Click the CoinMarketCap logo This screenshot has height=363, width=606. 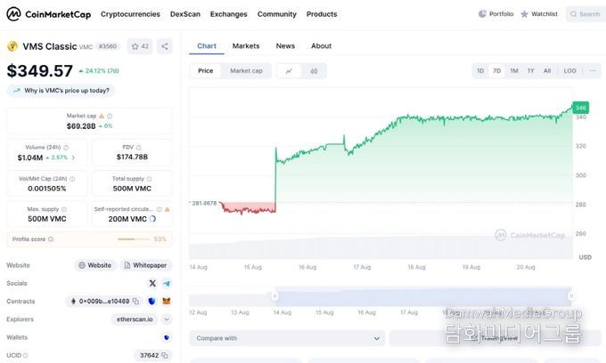pos(49,14)
